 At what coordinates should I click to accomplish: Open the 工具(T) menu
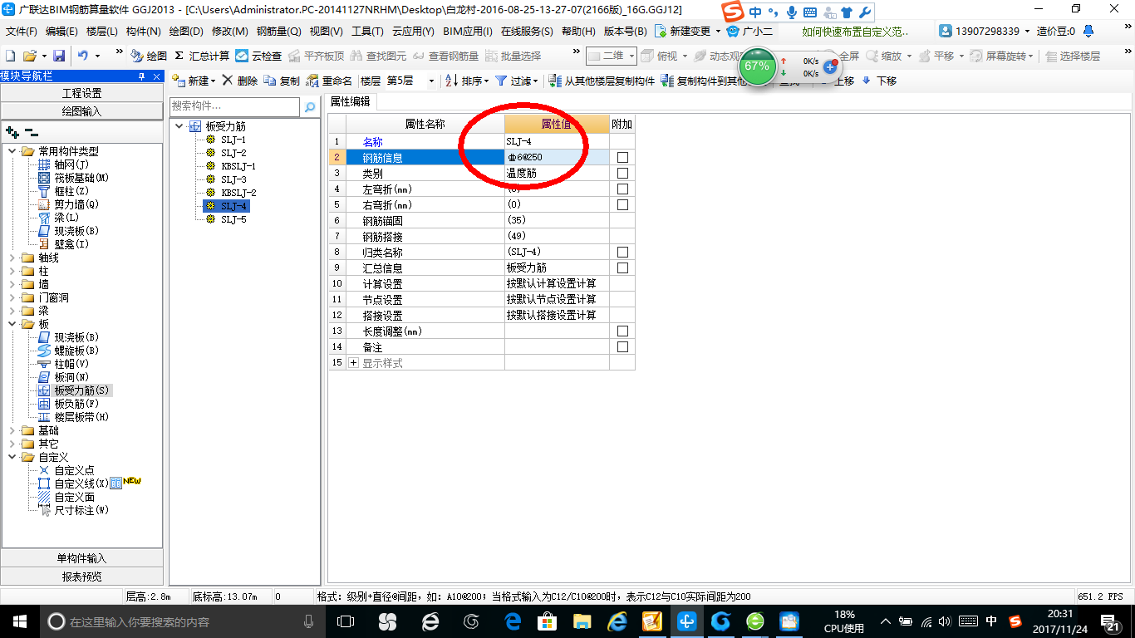coord(367,32)
